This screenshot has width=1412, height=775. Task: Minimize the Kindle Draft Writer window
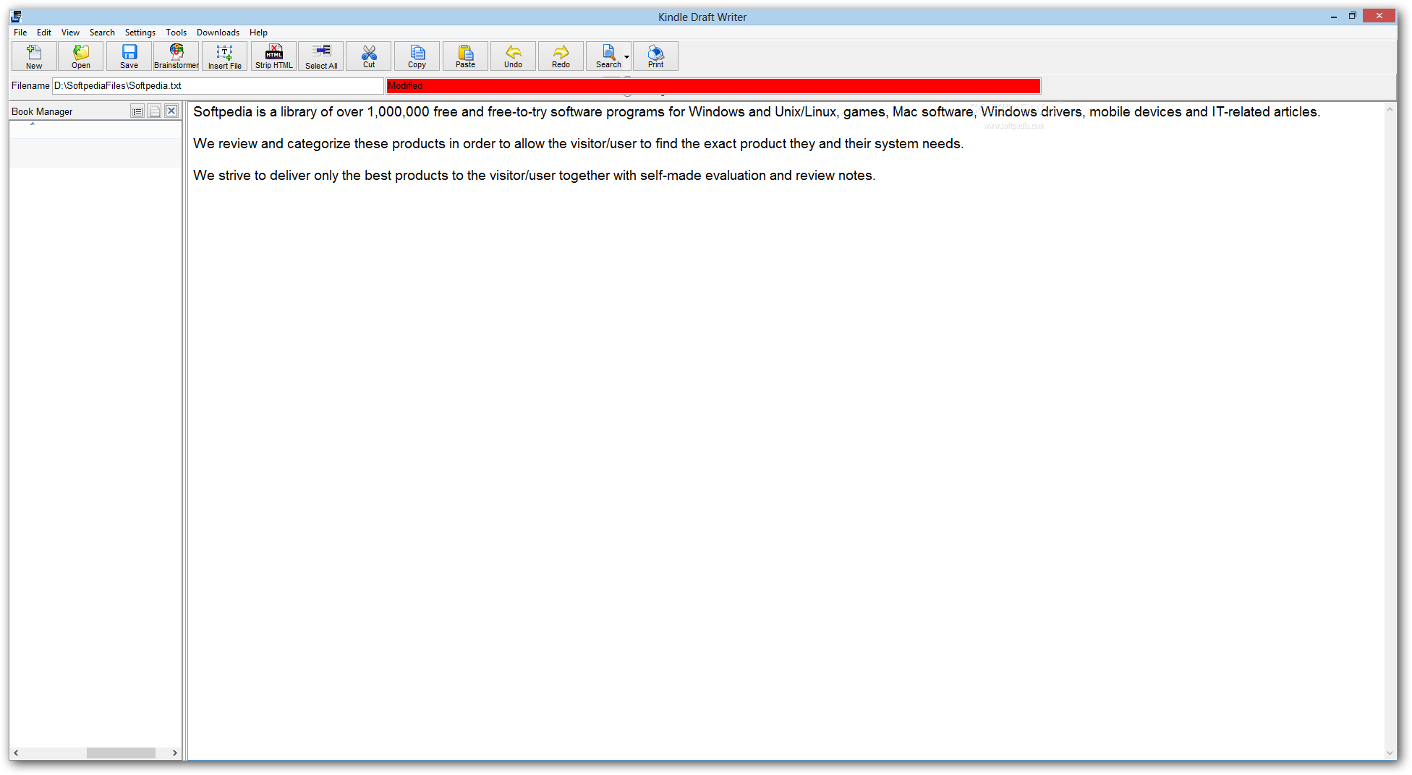(1333, 16)
